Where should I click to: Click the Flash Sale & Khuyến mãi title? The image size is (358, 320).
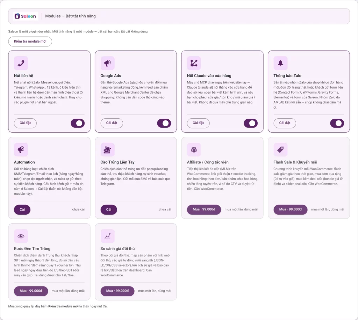click(295, 162)
